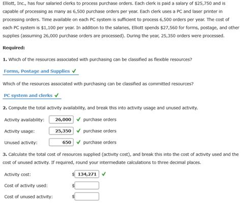Click the Activity usage field showing 25,350
241x203 pixels.
click(x=61, y=131)
